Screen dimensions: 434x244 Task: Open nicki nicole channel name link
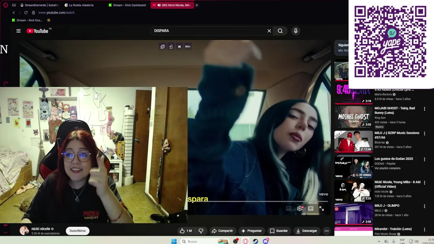click(41, 229)
